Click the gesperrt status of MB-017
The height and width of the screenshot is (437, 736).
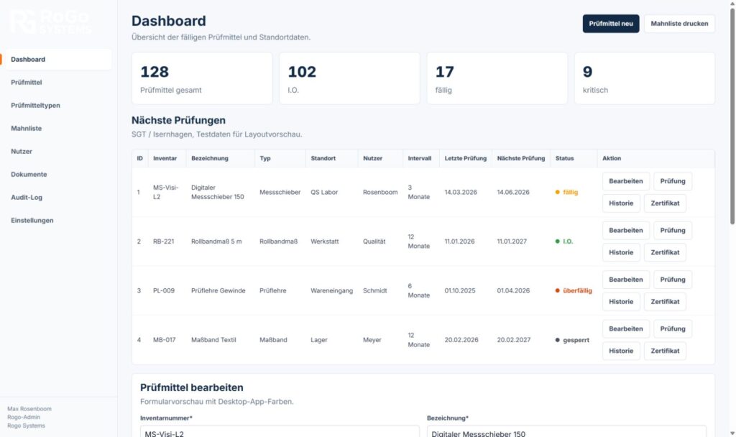click(x=572, y=340)
